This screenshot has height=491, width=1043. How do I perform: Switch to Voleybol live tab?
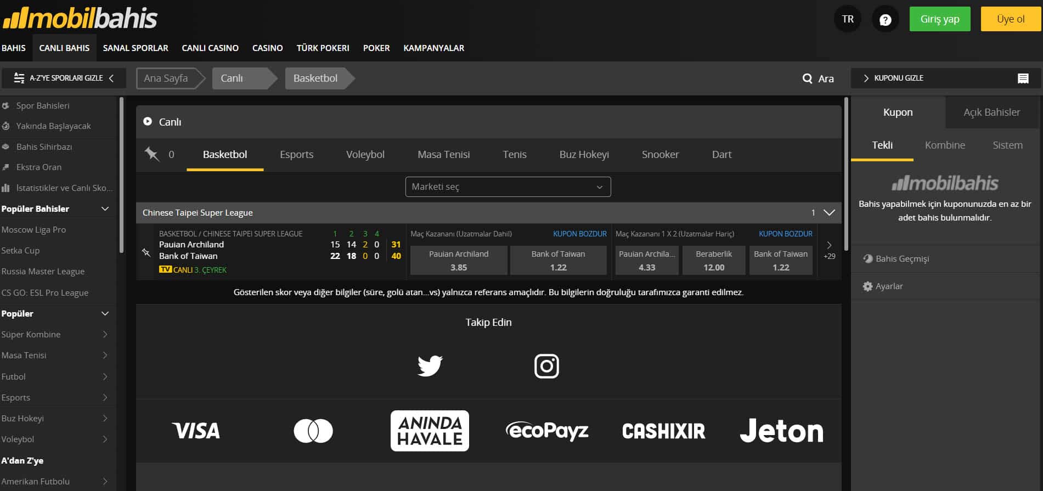tap(365, 154)
